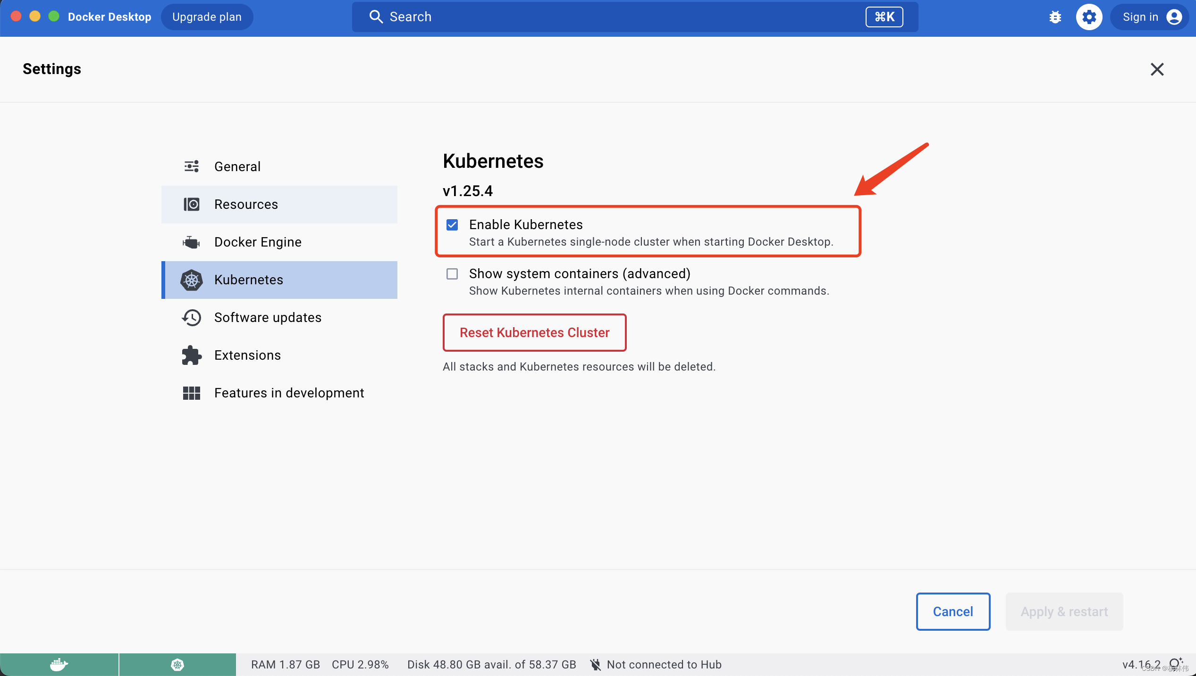Click the Kubernetes wheel icon in sidebar

(191, 280)
